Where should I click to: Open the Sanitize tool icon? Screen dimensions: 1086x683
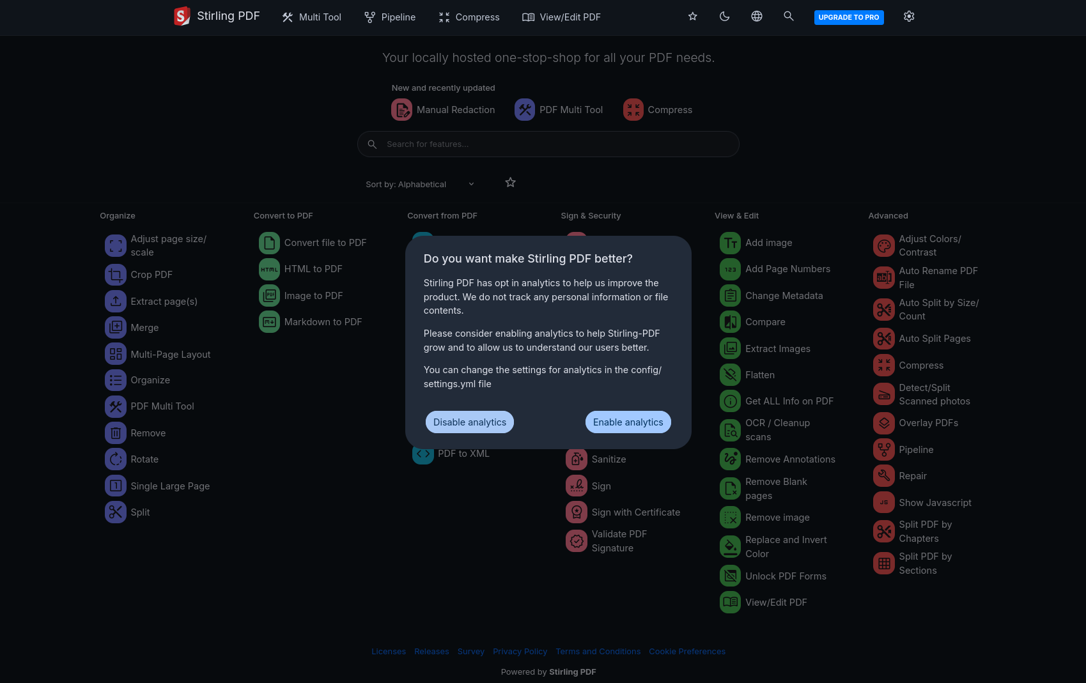tap(577, 459)
